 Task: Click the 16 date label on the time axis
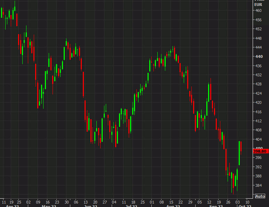48,202
